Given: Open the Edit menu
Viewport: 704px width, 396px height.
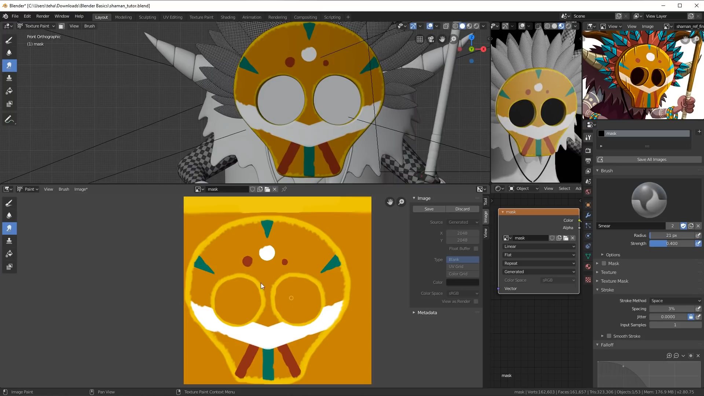Looking at the screenshot, I should pos(27,16).
